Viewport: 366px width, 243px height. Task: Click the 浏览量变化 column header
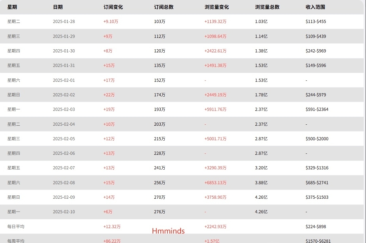pyautogui.click(x=216, y=7)
